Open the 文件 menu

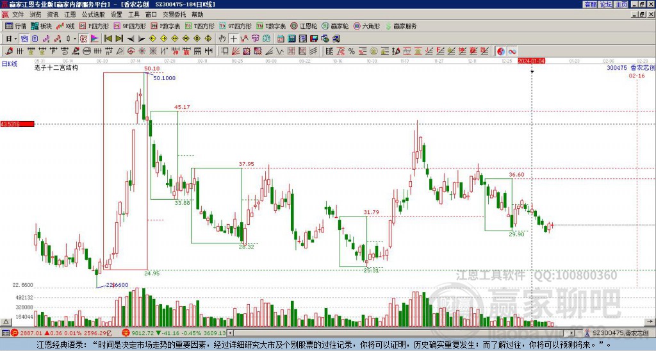18,15
